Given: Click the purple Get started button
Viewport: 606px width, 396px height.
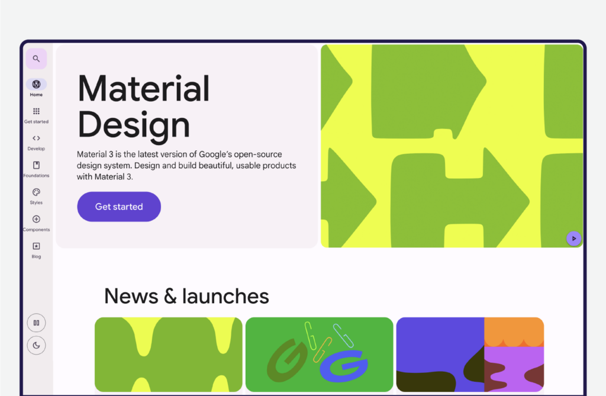Looking at the screenshot, I should pyautogui.click(x=118, y=207).
